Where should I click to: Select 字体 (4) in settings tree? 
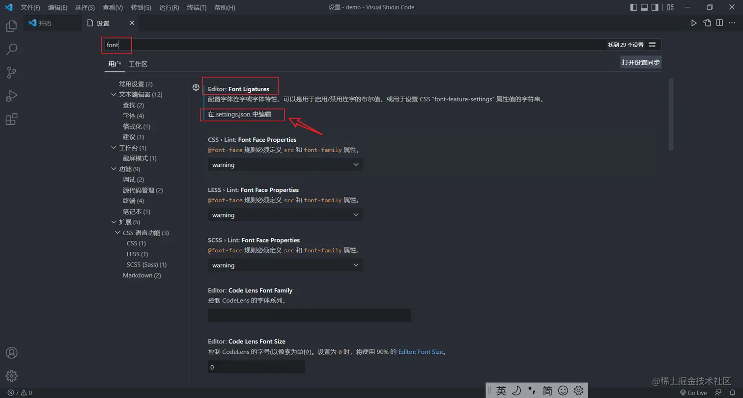134,116
